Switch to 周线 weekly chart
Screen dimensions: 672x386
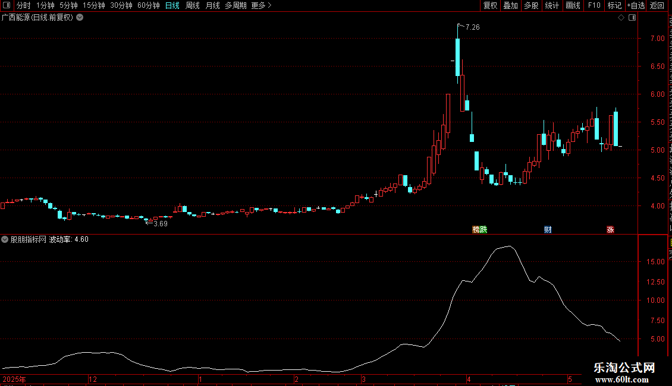(193, 5)
